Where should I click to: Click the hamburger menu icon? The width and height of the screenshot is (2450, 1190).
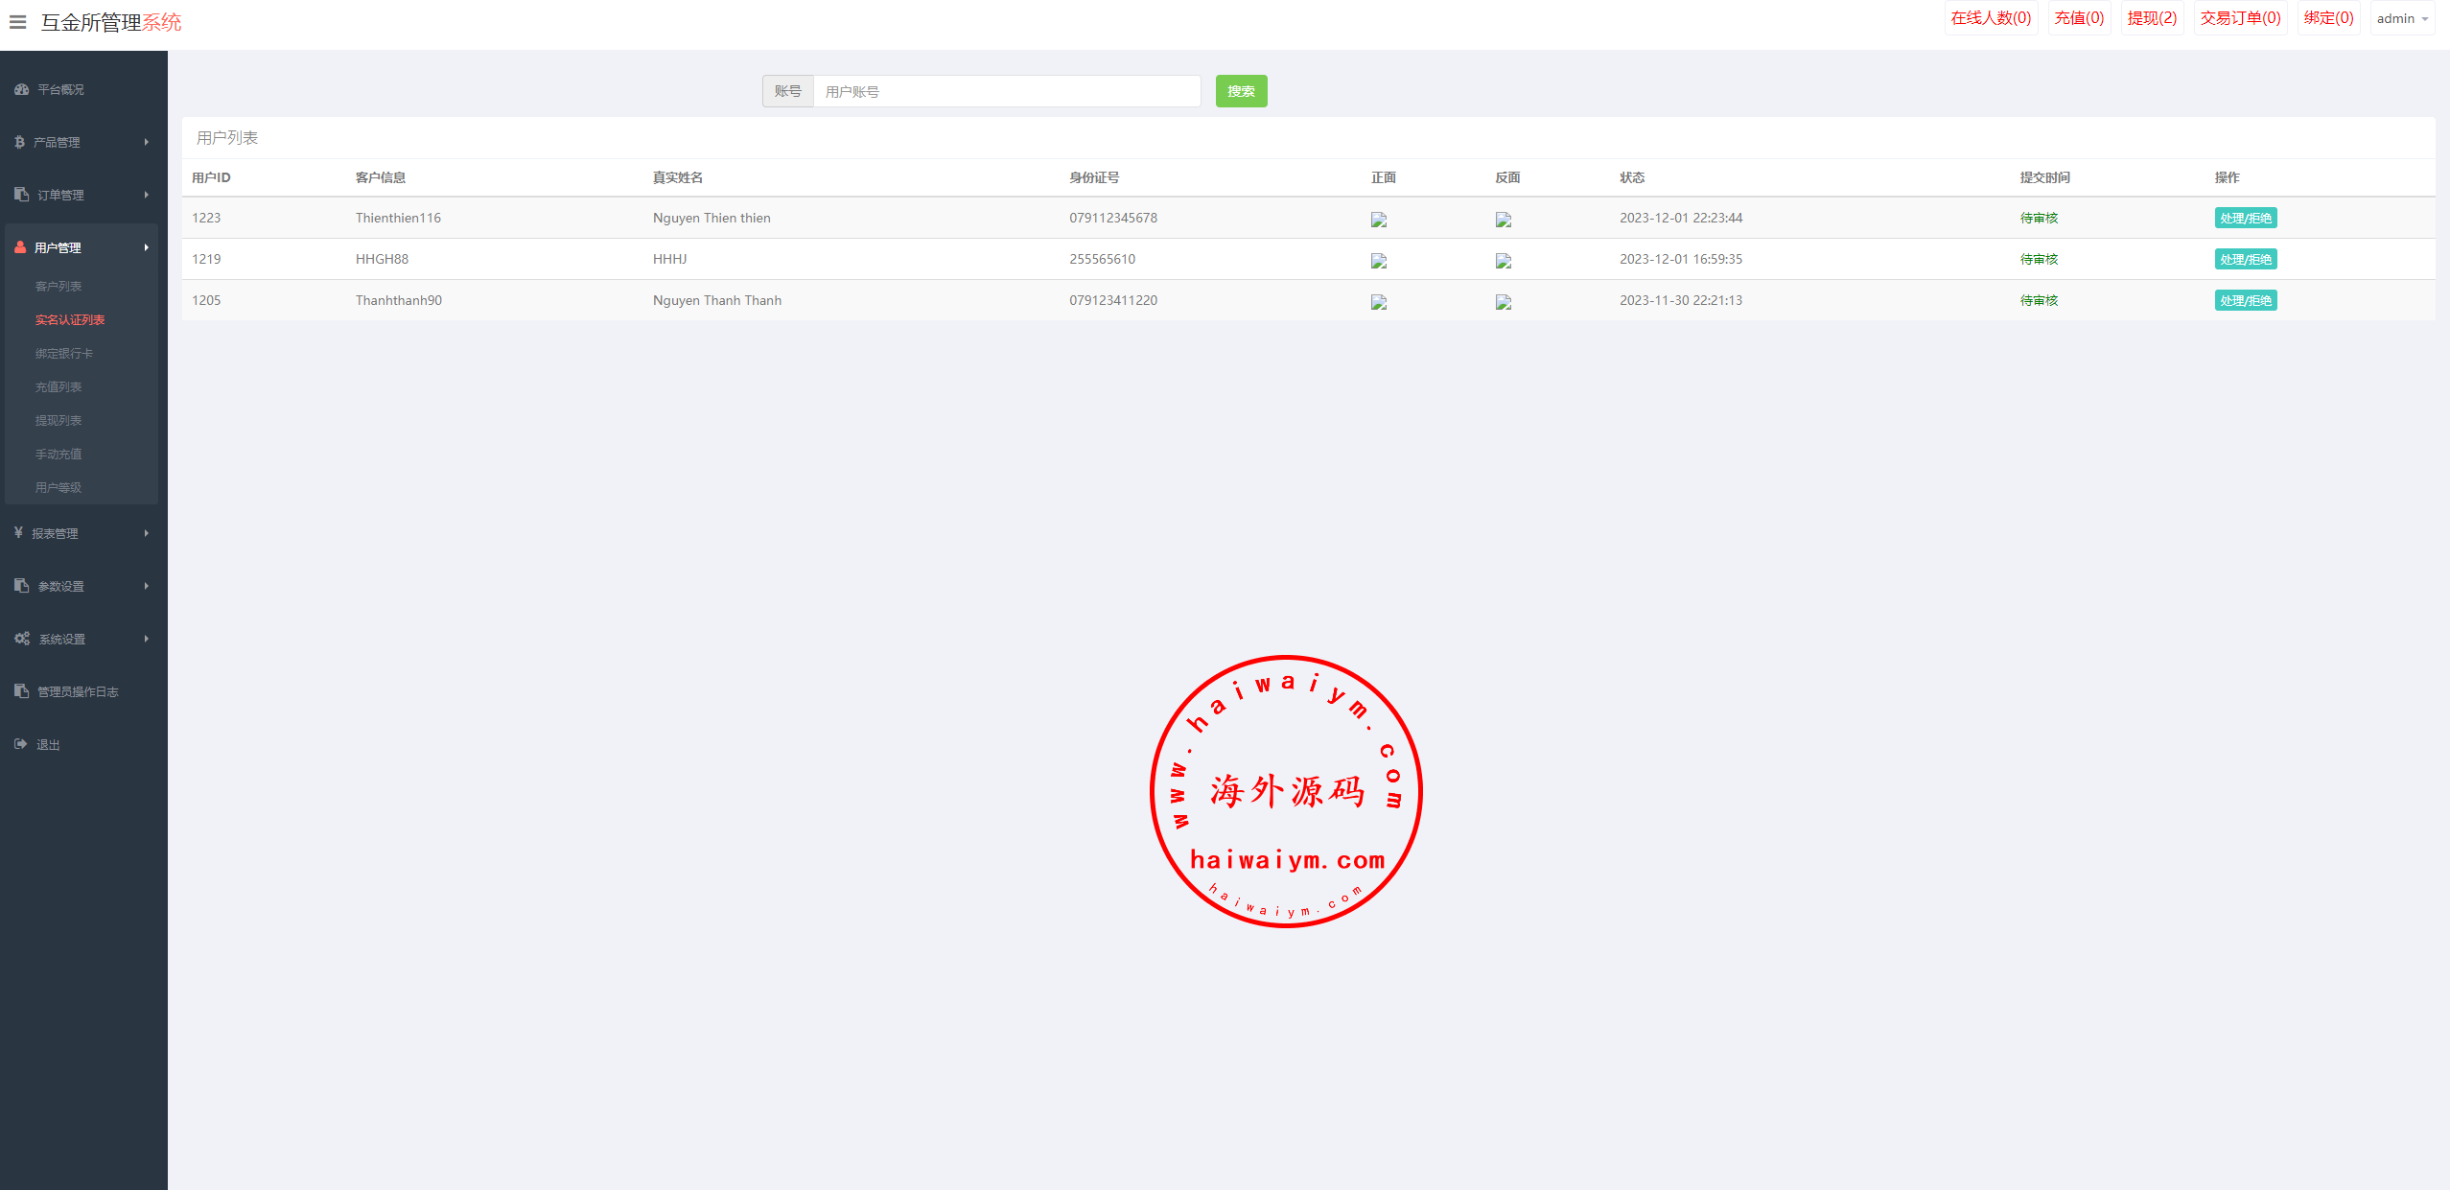17,21
